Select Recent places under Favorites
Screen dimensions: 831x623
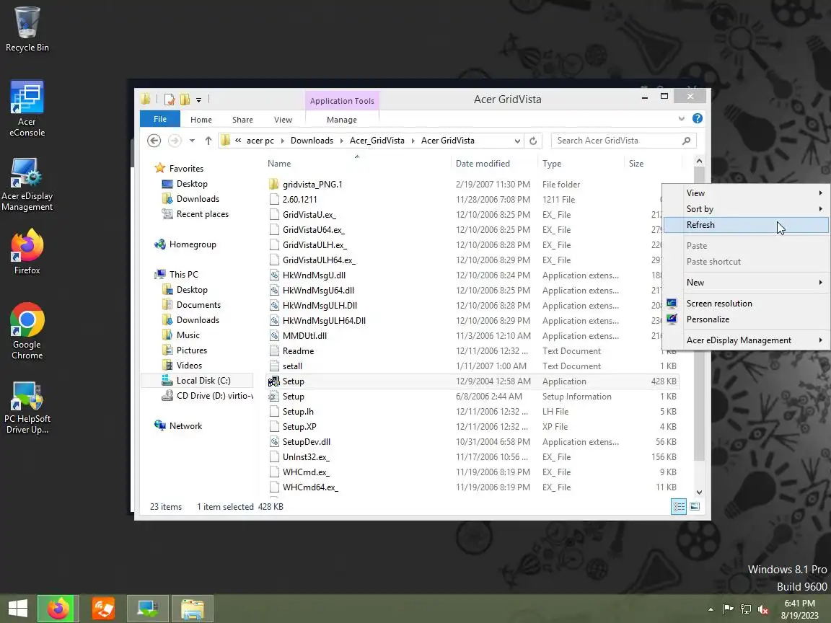(203, 214)
